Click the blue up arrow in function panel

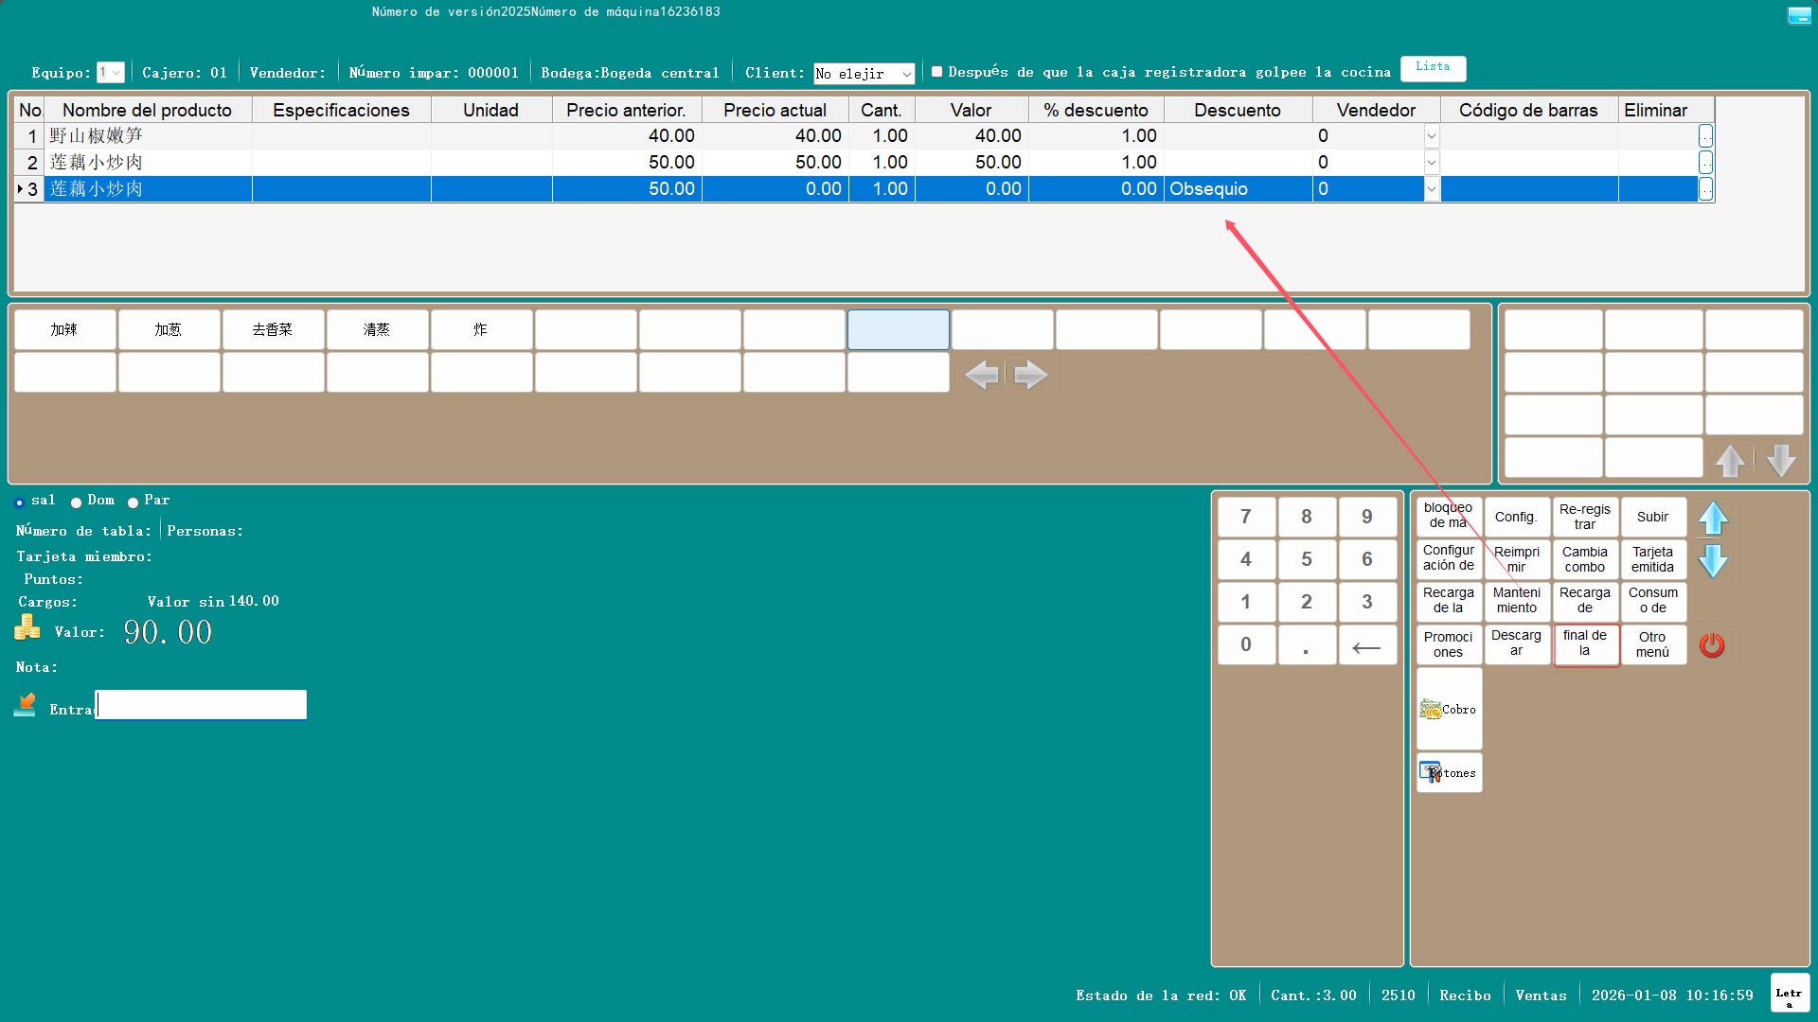[x=1713, y=518]
